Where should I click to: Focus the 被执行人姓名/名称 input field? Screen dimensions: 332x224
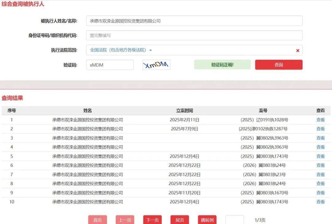click(x=194, y=21)
